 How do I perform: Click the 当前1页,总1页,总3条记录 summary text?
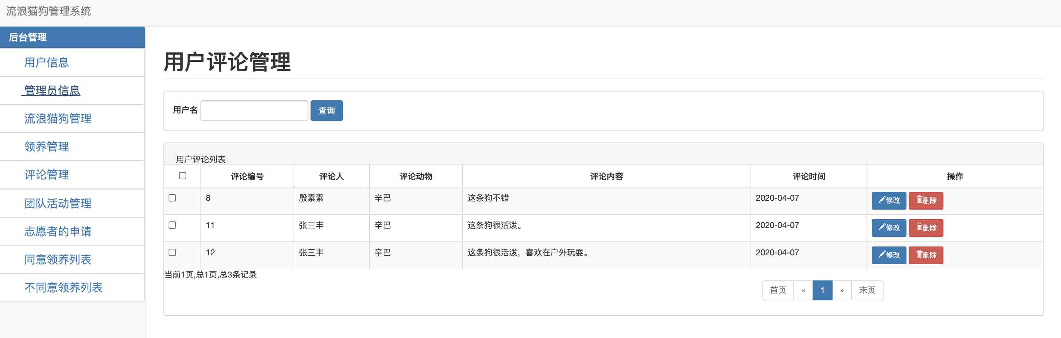(210, 275)
